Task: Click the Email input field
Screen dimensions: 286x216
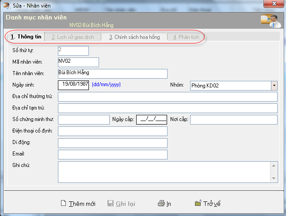Action: coord(112,154)
